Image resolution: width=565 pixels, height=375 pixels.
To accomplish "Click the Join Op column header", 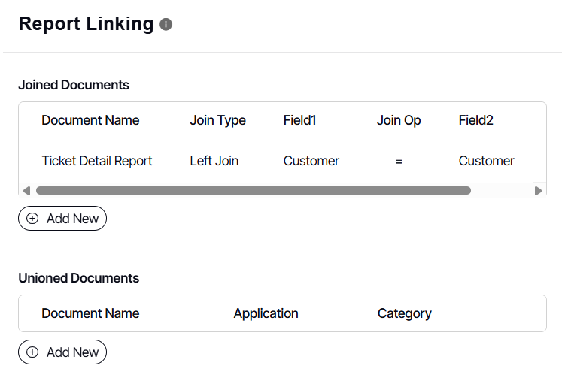I will pyautogui.click(x=399, y=120).
